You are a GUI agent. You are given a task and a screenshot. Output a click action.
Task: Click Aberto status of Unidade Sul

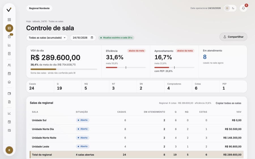coord(83,120)
